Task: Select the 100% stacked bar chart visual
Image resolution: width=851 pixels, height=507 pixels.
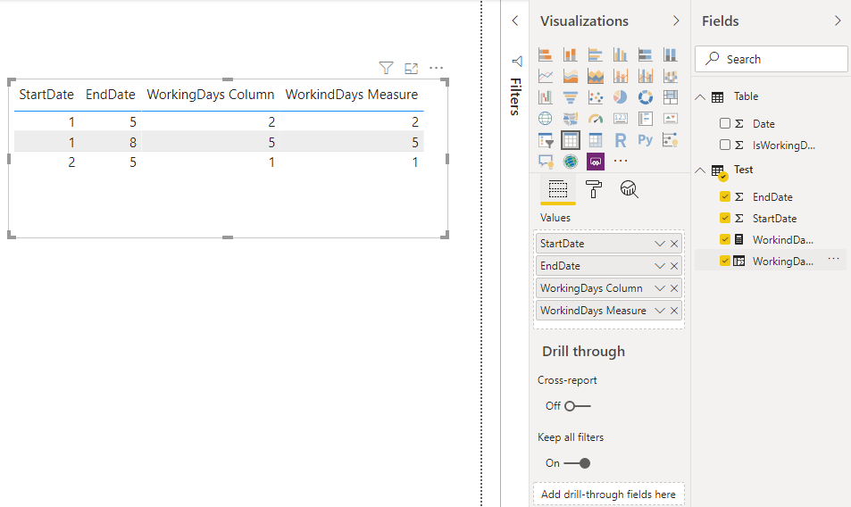Action: tap(645, 54)
